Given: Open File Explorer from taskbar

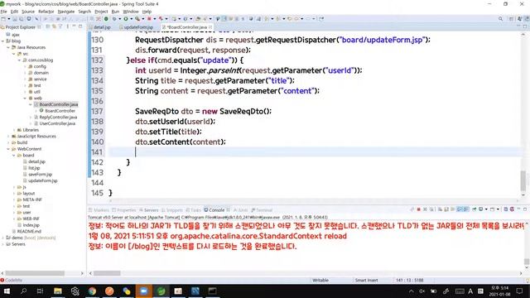Looking at the screenshot, I should pos(58,291).
